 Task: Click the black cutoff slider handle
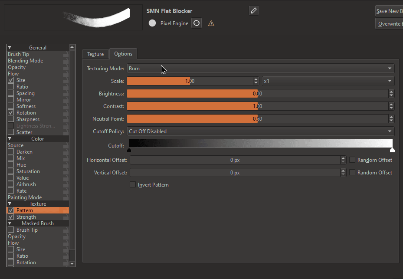point(129,150)
